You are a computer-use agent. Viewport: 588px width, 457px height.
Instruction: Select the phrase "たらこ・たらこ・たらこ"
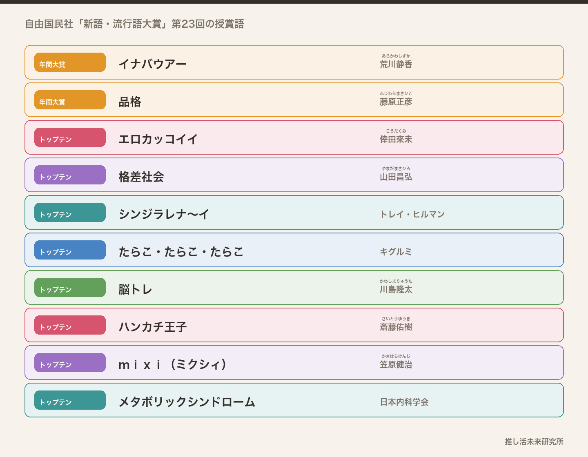(x=181, y=252)
